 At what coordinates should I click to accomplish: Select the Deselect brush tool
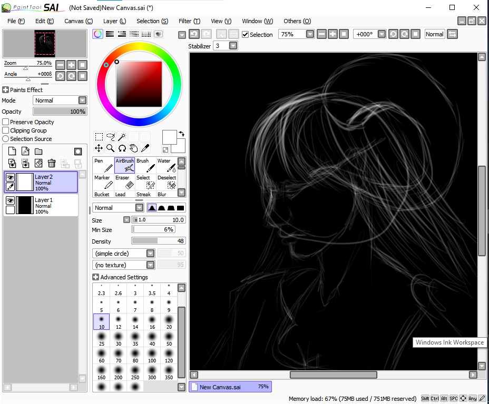point(167,182)
